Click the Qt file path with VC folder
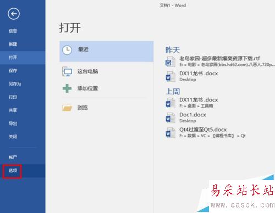This screenshot has height=213, width=275. click(212, 136)
